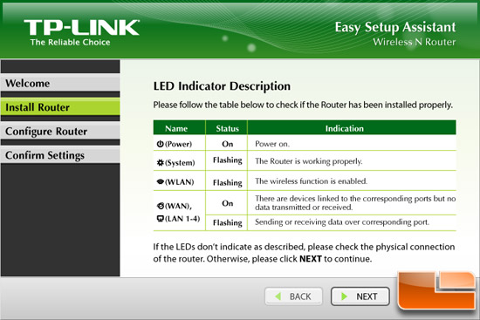Click the System gear LED icon
Viewport: 480px width, 320px height.
(x=160, y=162)
